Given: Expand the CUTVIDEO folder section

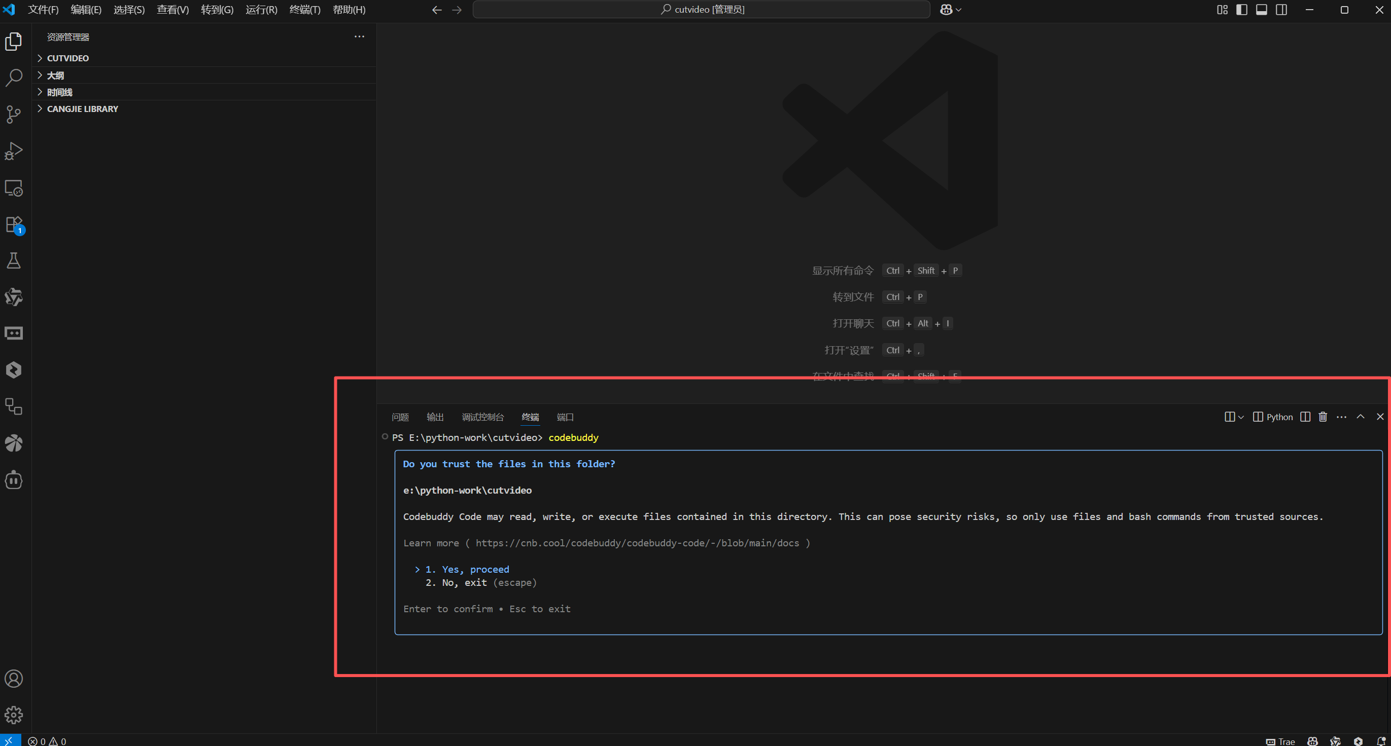Looking at the screenshot, I should 67,58.
